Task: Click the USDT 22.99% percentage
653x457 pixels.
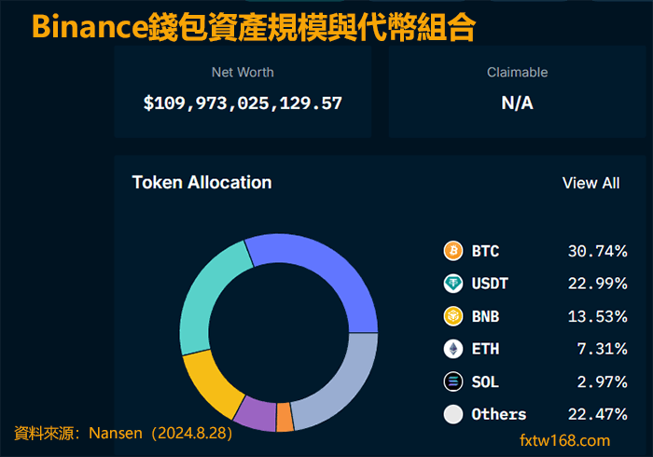Action: [x=597, y=284]
